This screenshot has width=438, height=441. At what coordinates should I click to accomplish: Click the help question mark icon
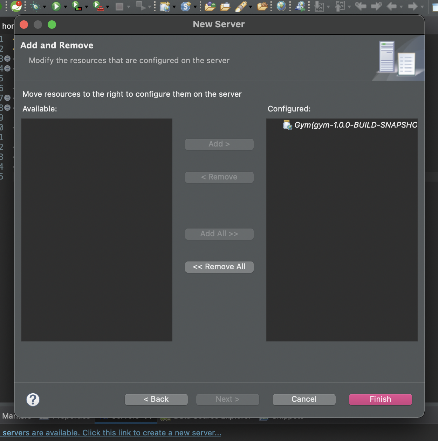(33, 400)
